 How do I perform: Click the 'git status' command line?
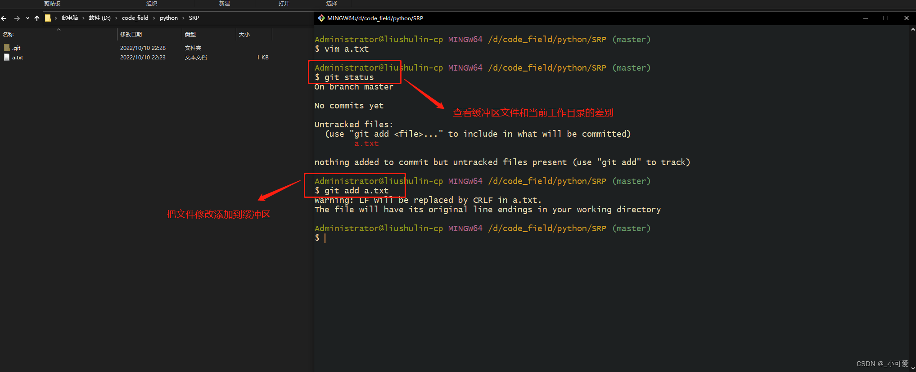pyautogui.click(x=344, y=77)
